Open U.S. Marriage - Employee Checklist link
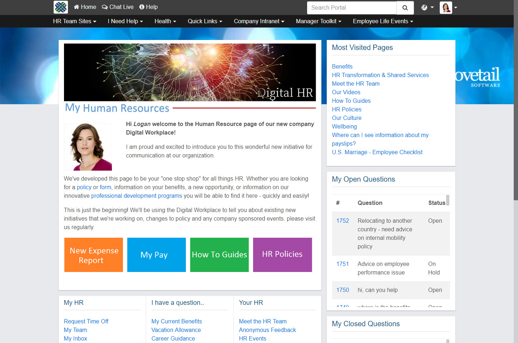518x343 pixels. [x=377, y=152]
